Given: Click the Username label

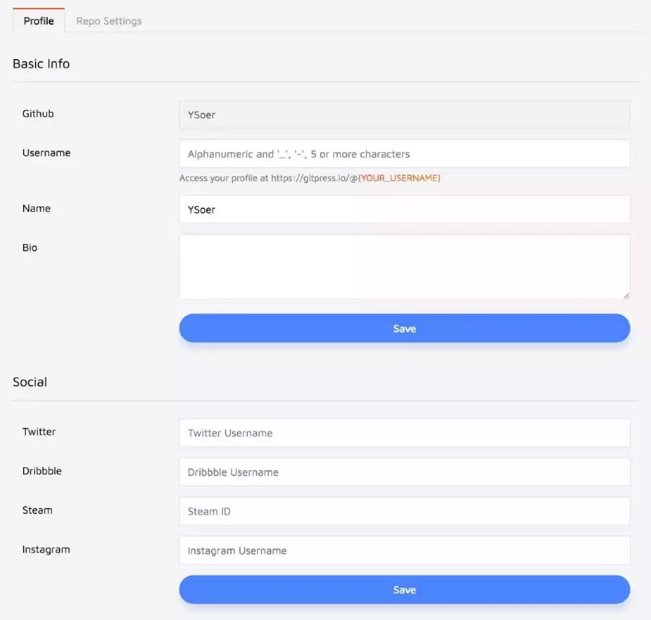Looking at the screenshot, I should coord(46,152).
